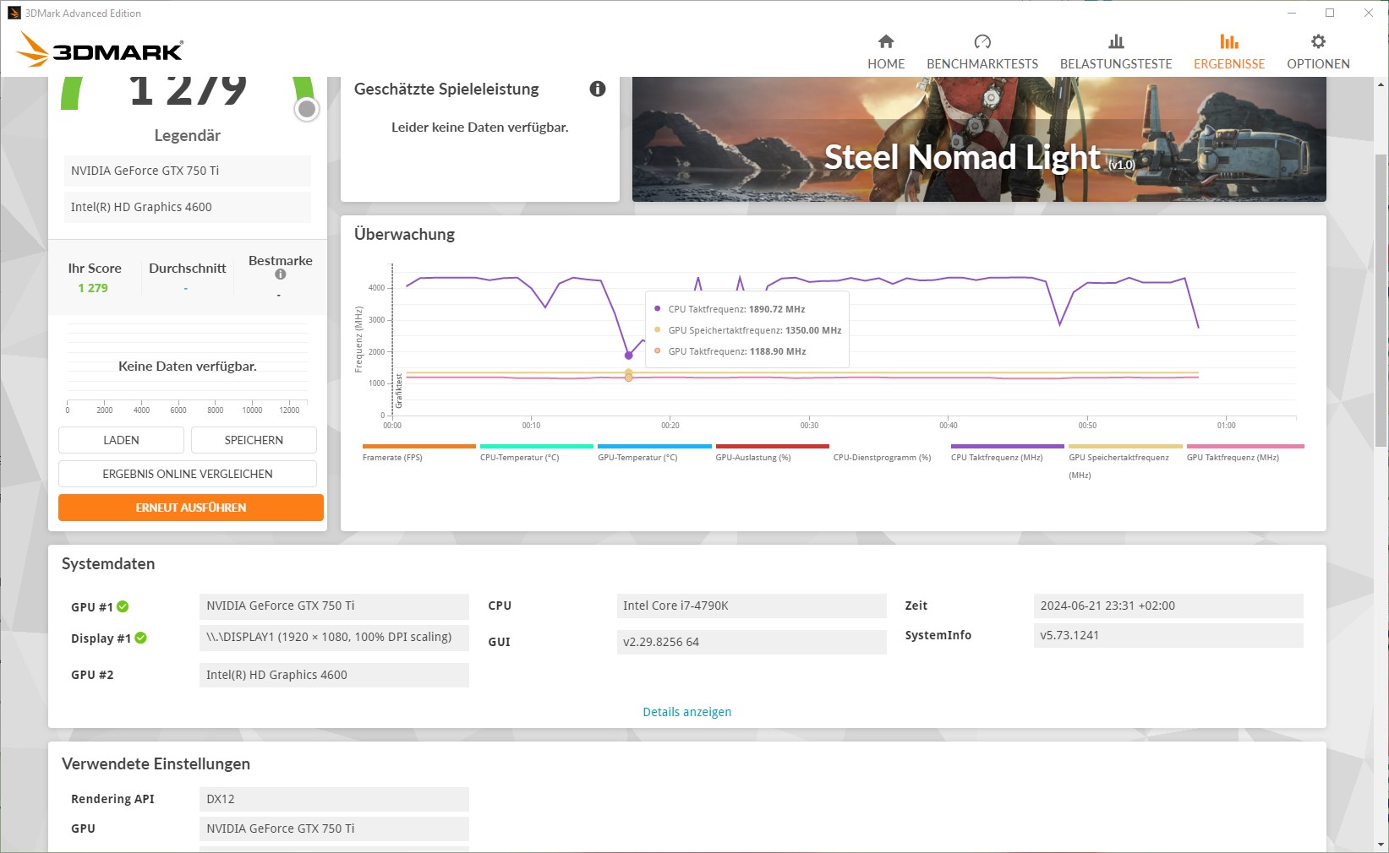Open the Belastungsteste tab
This screenshot has width=1389, height=853.
tap(1116, 52)
